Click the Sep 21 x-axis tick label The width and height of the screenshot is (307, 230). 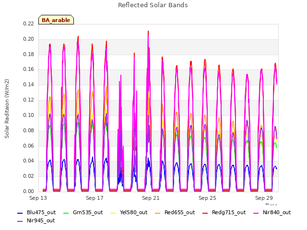pyautogui.click(x=151, y=198)
